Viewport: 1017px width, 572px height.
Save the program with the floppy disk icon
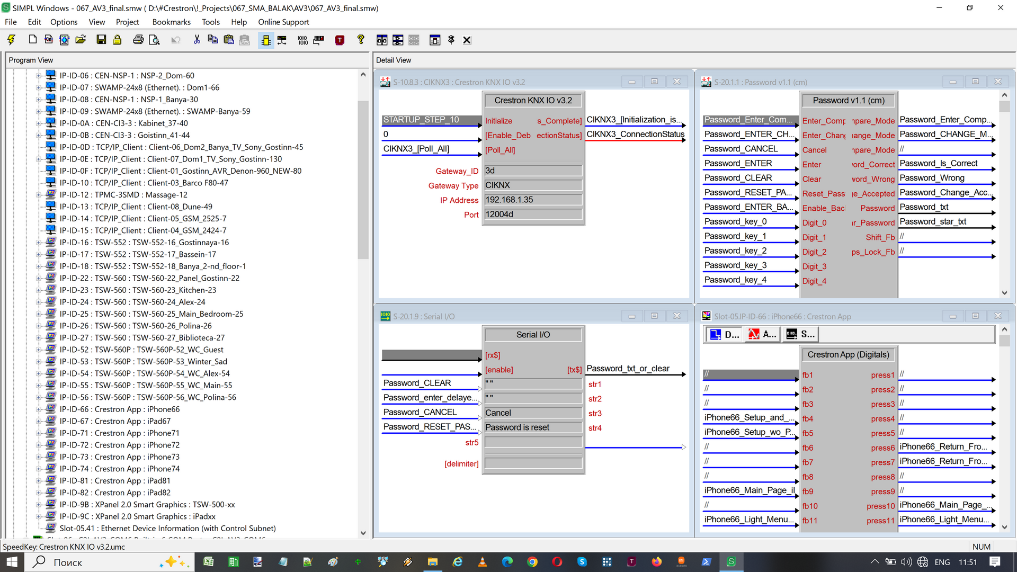pos(101,40)
